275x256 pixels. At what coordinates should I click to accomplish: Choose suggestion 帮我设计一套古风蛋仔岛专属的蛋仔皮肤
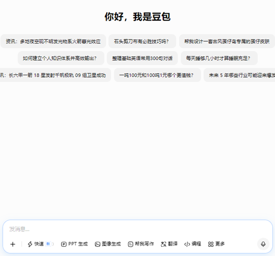227,41
